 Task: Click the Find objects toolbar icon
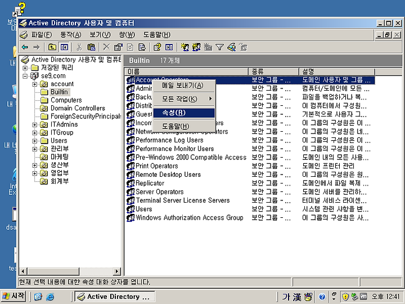pos(231,47)
